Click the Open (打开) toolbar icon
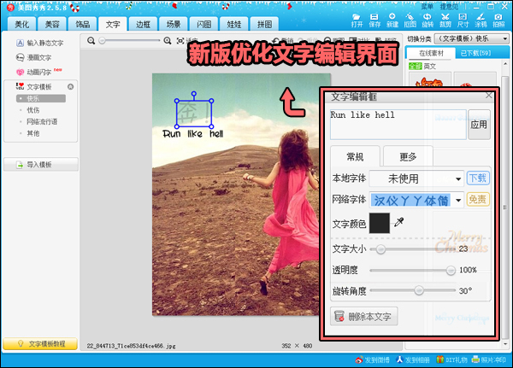This screenshot has height=368, width=513. pos(357,20)
